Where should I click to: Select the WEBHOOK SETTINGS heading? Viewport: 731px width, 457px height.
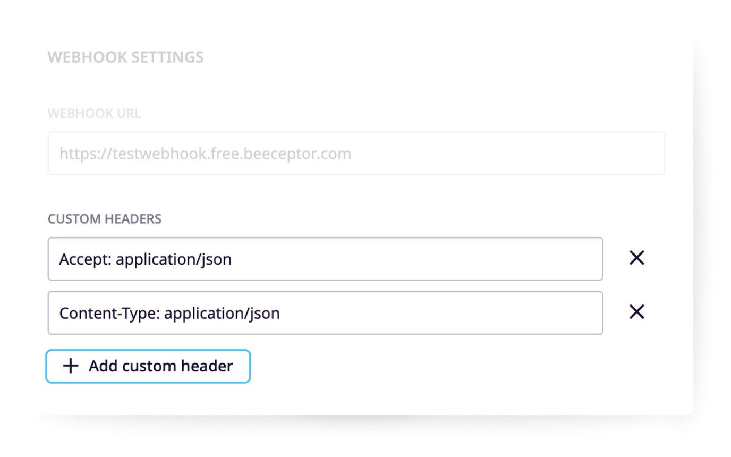125,57
